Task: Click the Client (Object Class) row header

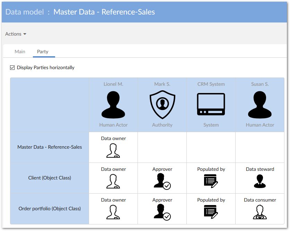Action: click(x=50, y=178)
